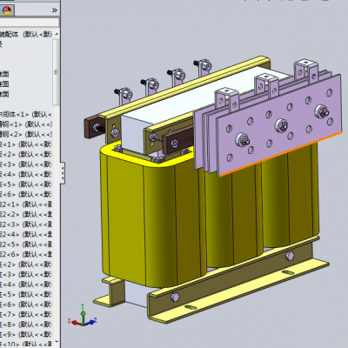The image size is (348, 348).
Task: Click the tree scrollbar down arrow
Action: click(57, 342)
